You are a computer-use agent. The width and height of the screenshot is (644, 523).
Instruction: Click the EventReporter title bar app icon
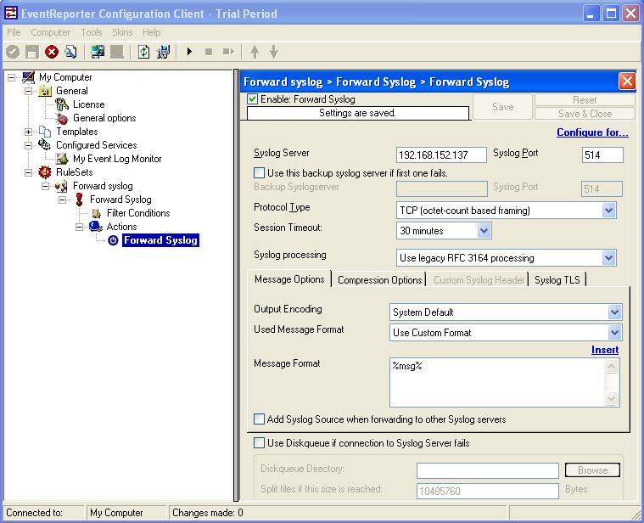(11, 13)
